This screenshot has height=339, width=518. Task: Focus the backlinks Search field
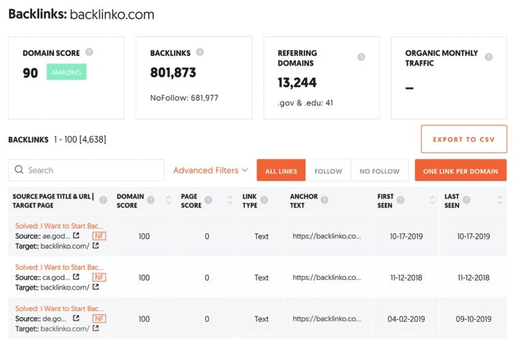[86, 170]
